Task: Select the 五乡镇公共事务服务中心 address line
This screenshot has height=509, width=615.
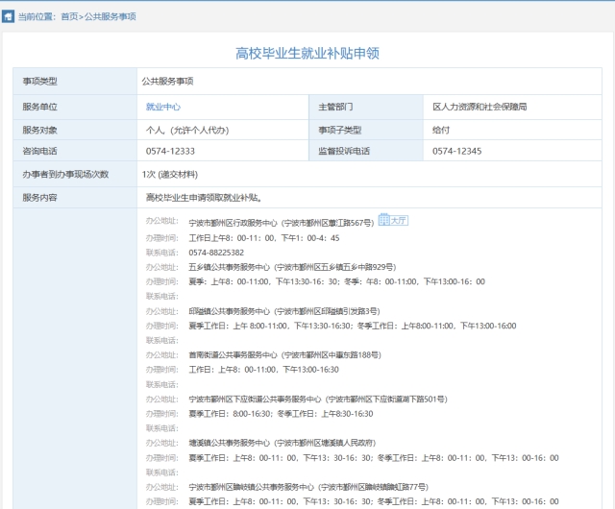Action: [x=292, y=267]
